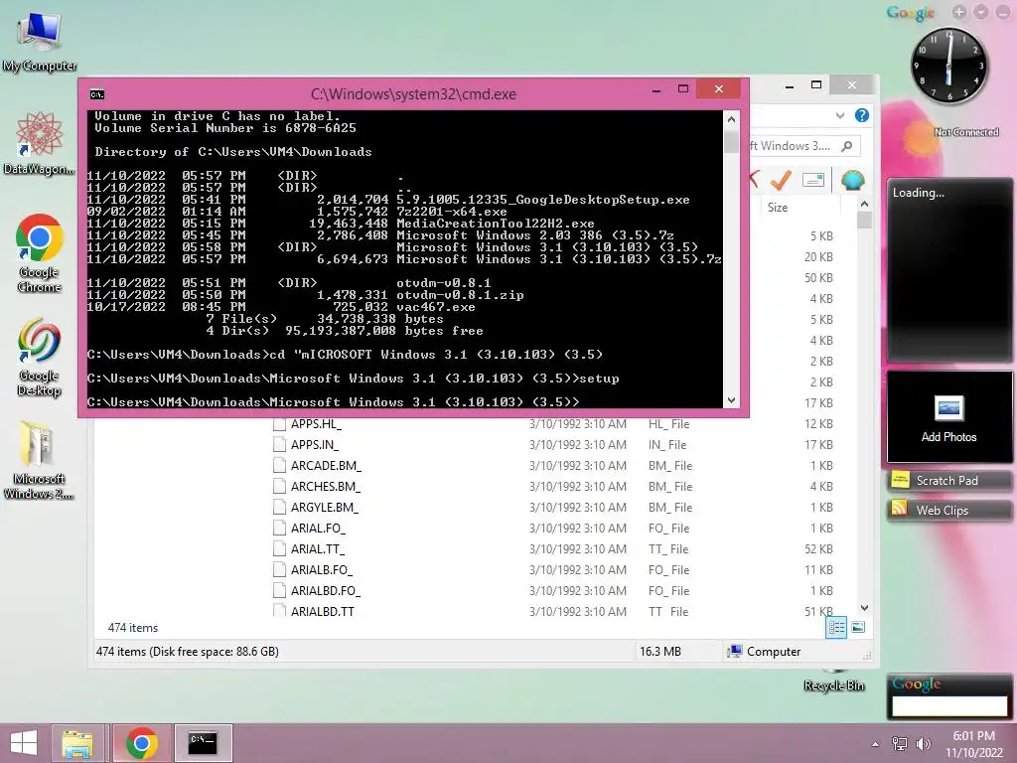Show hidden tray icons arrow
Screen dimensions: 1017x763
tap(875, 744)
